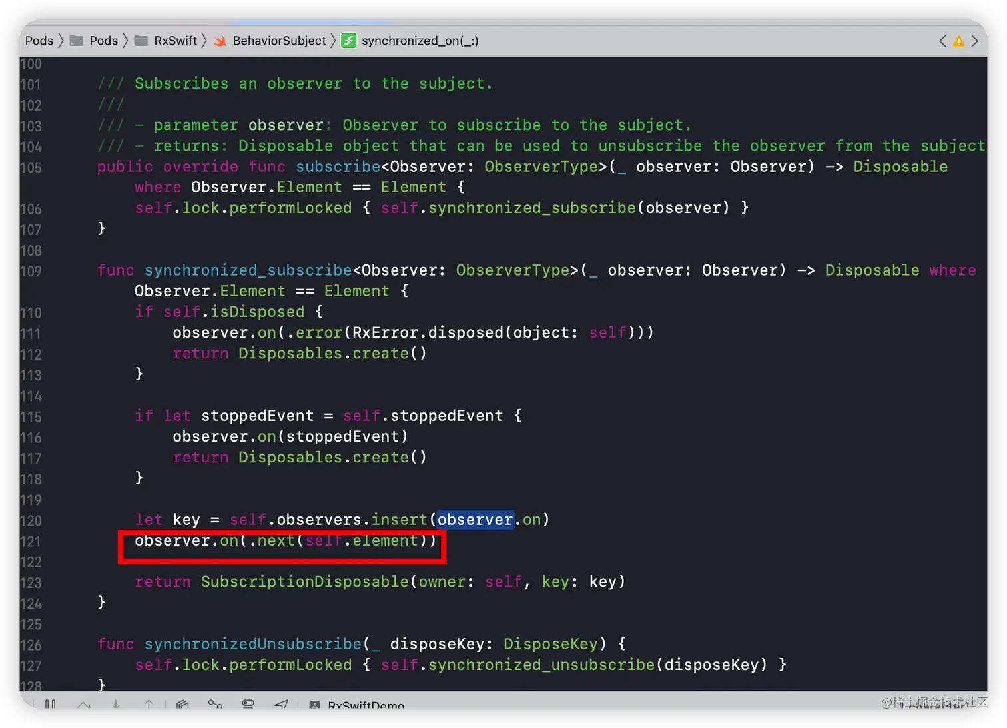Click the Step Over debug icon
Image resolution: width=1007 pixels, height=728 pixels.
pyautogui.click(x=83, y=703)
